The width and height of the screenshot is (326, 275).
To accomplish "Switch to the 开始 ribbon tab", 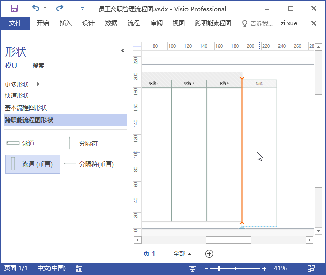I will pos(43,23).
